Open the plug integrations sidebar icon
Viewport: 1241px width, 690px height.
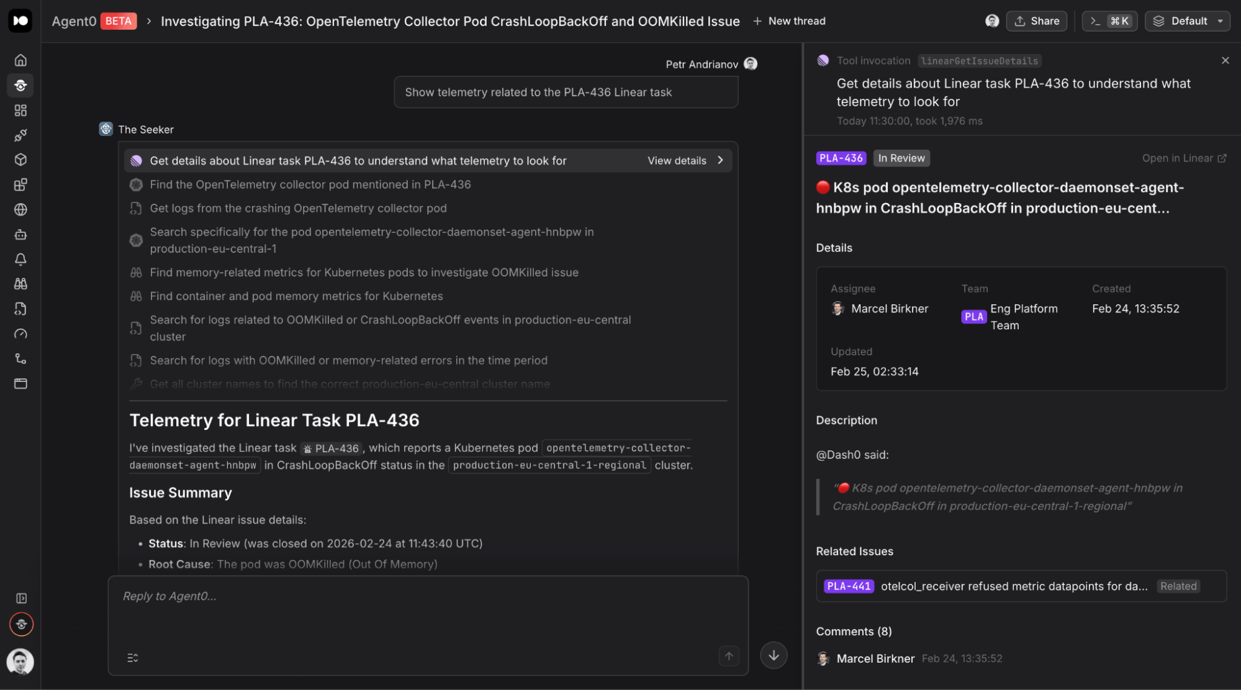point(20,135)
